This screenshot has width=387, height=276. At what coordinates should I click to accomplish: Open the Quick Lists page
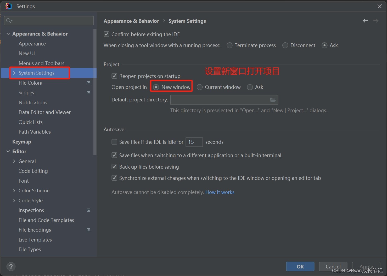coord(31,122)
